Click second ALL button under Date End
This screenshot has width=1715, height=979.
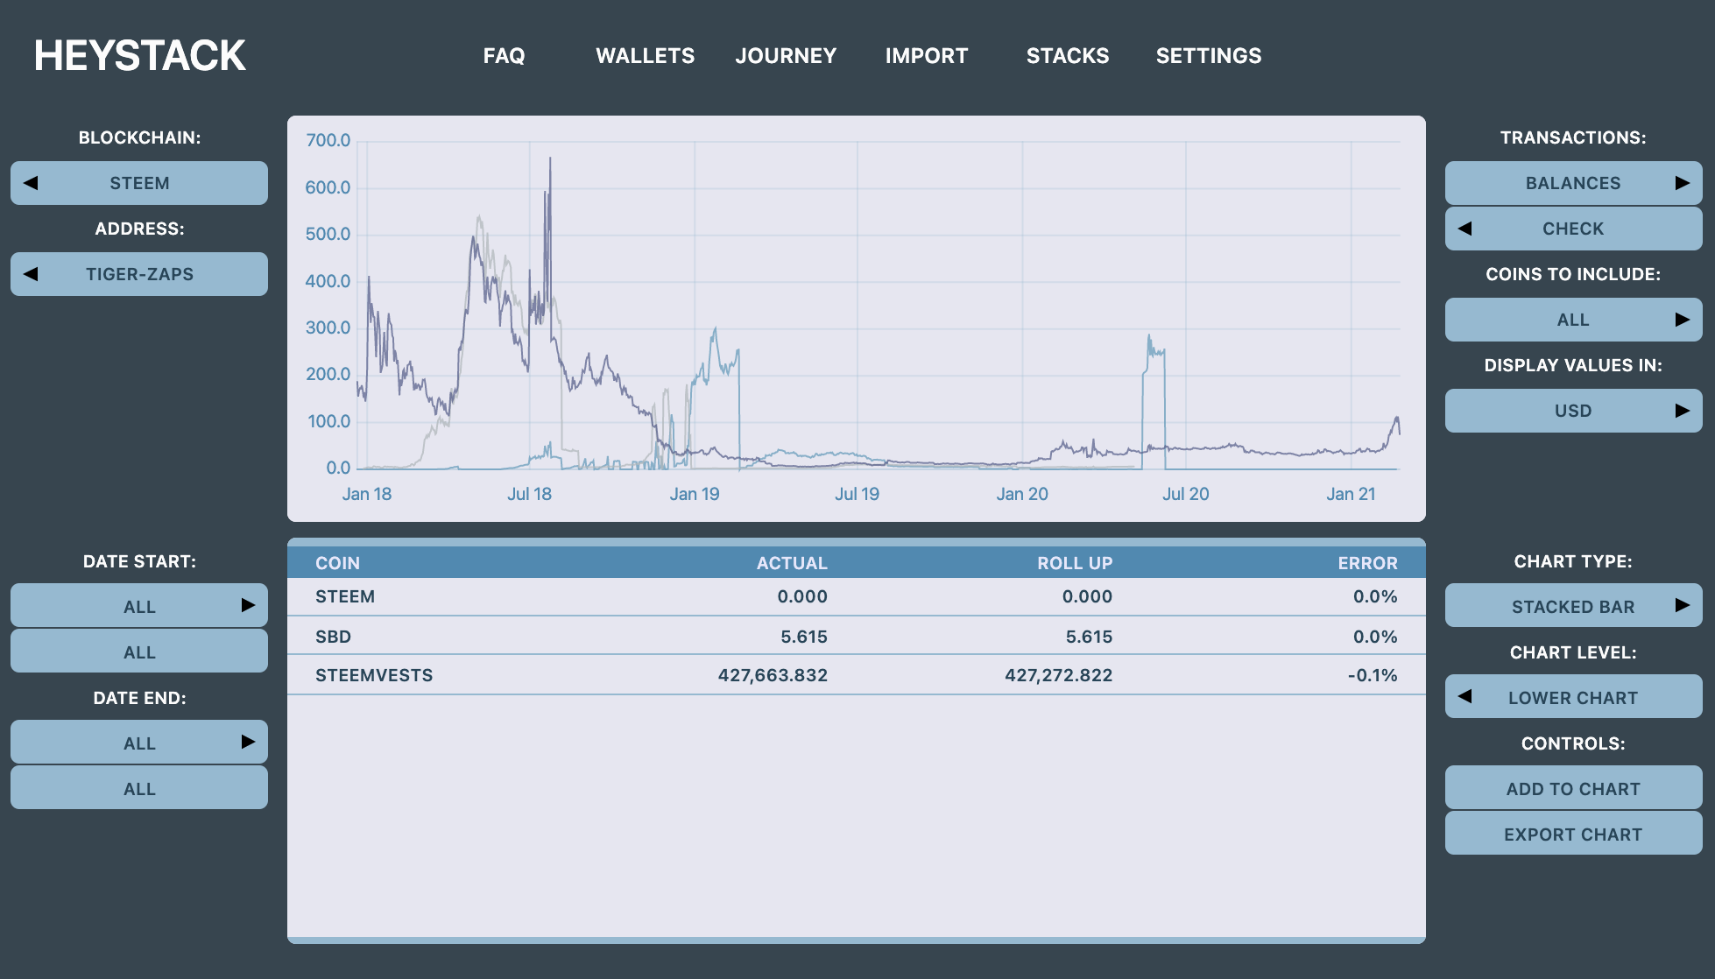tap(139, 787)
